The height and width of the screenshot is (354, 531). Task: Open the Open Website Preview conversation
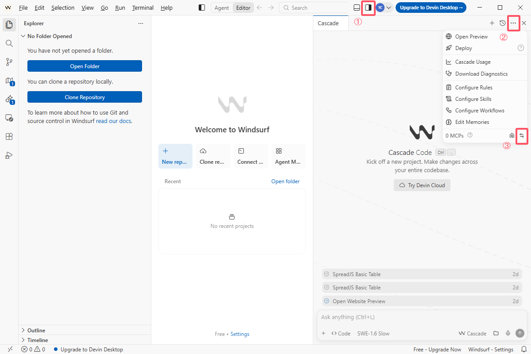(422, 301)
